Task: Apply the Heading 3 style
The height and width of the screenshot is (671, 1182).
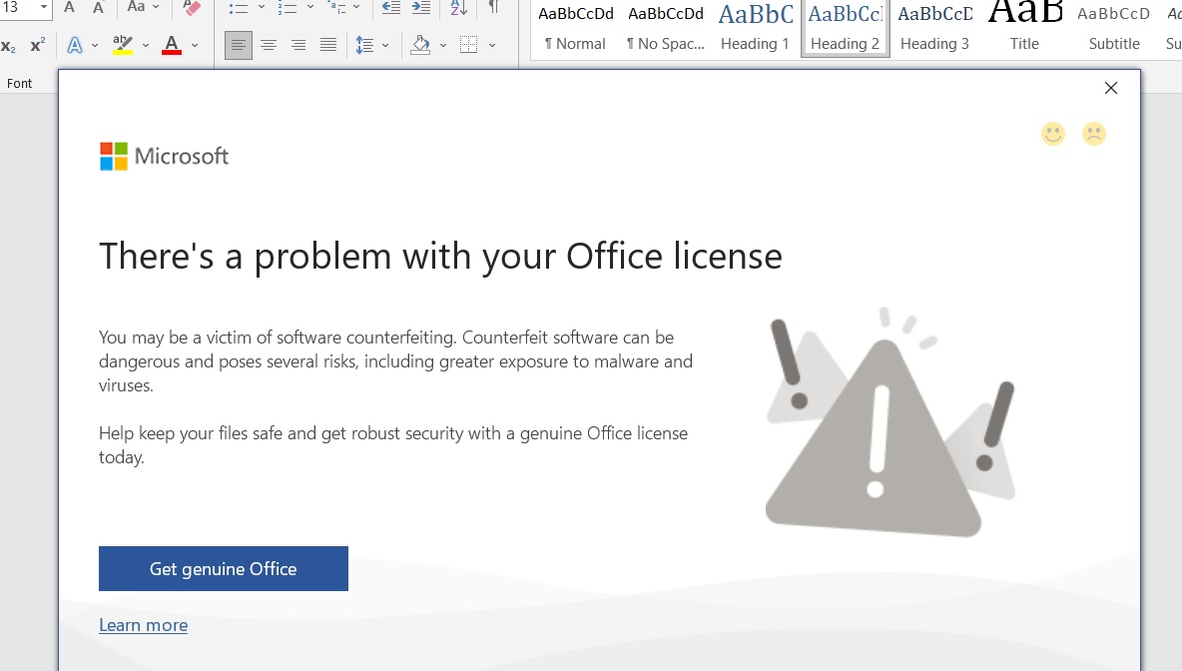Action: tap(934, 28)
